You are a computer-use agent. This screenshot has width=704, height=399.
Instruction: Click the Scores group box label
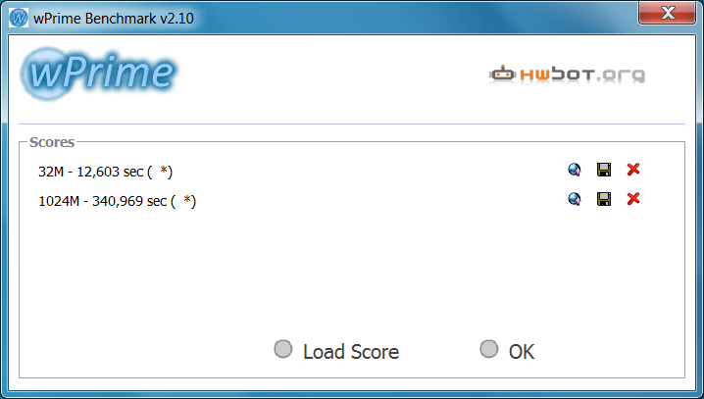(52, 142)
